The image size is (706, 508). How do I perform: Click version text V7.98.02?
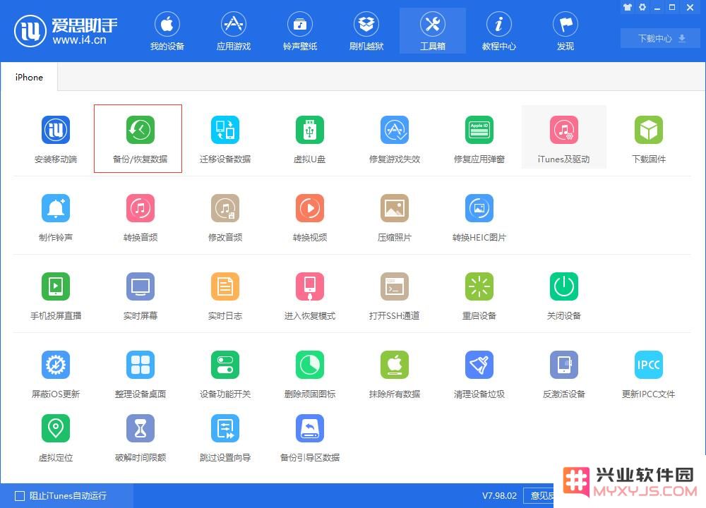click(x=499, y=496)
